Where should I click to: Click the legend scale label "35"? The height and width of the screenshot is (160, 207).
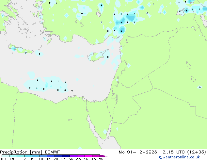pos(78,159)
